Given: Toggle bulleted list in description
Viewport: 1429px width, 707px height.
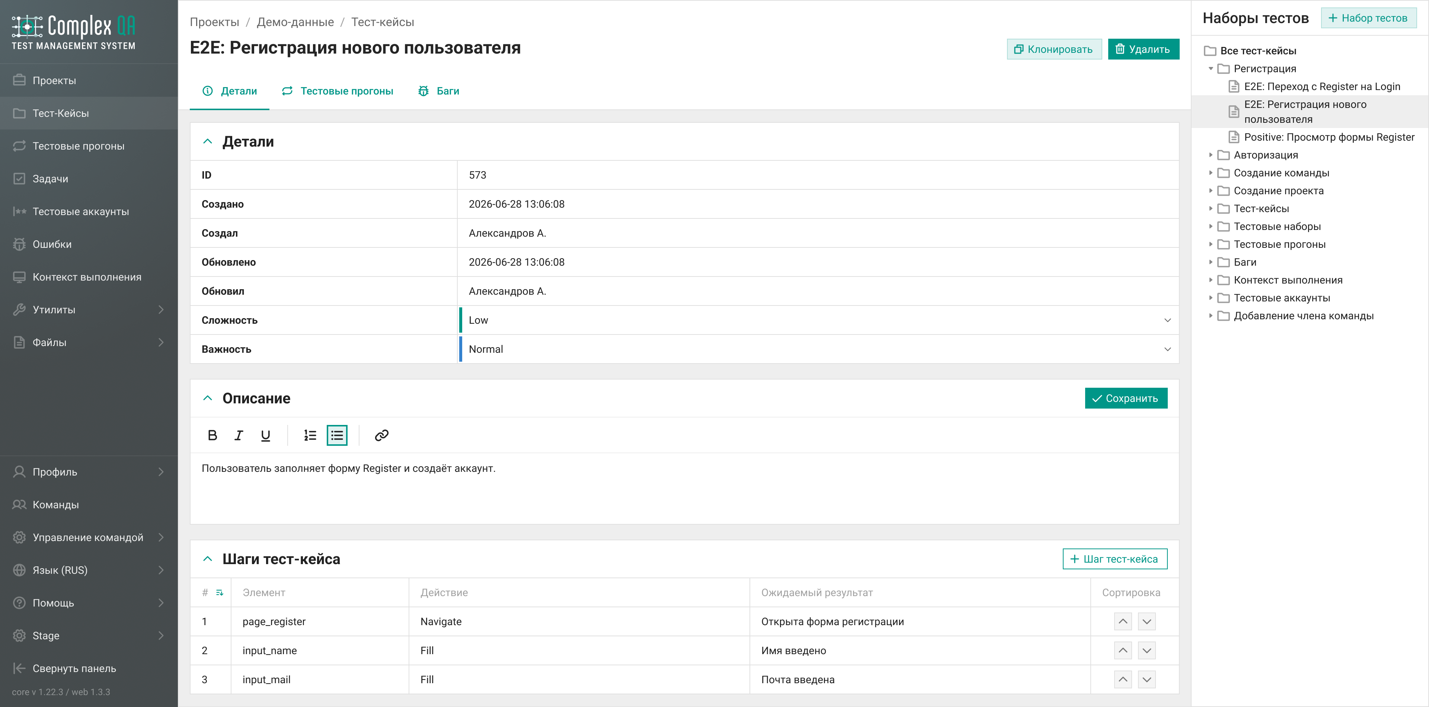Looking at the screenshot, I should tap(337, 435).
